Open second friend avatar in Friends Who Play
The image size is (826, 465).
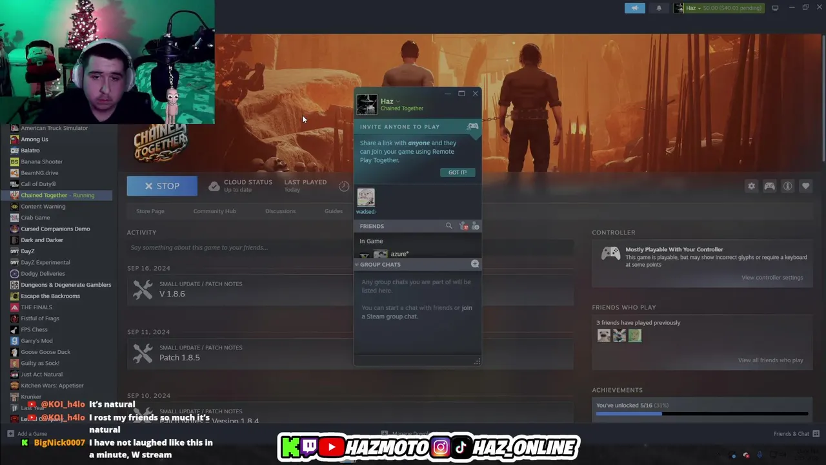coord(619,335)
